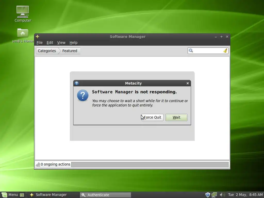Force quit the unresponsive Software Manager
The width and height of the screenshot is (264, 198).
[x=152, y=117]
